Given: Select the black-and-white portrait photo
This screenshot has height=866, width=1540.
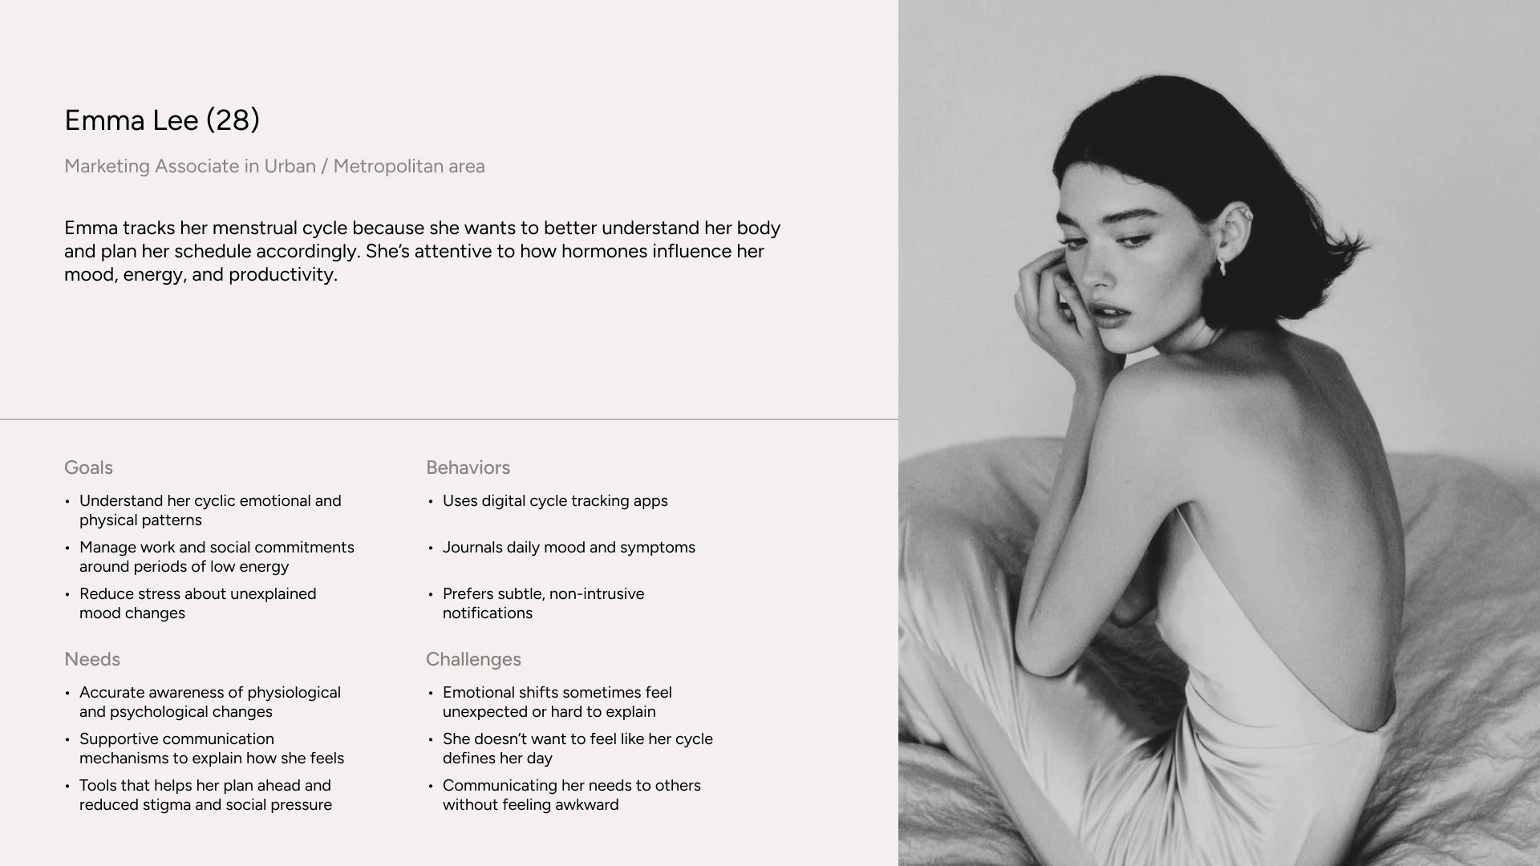Looking at the screenshot, I should (1219, 433).
